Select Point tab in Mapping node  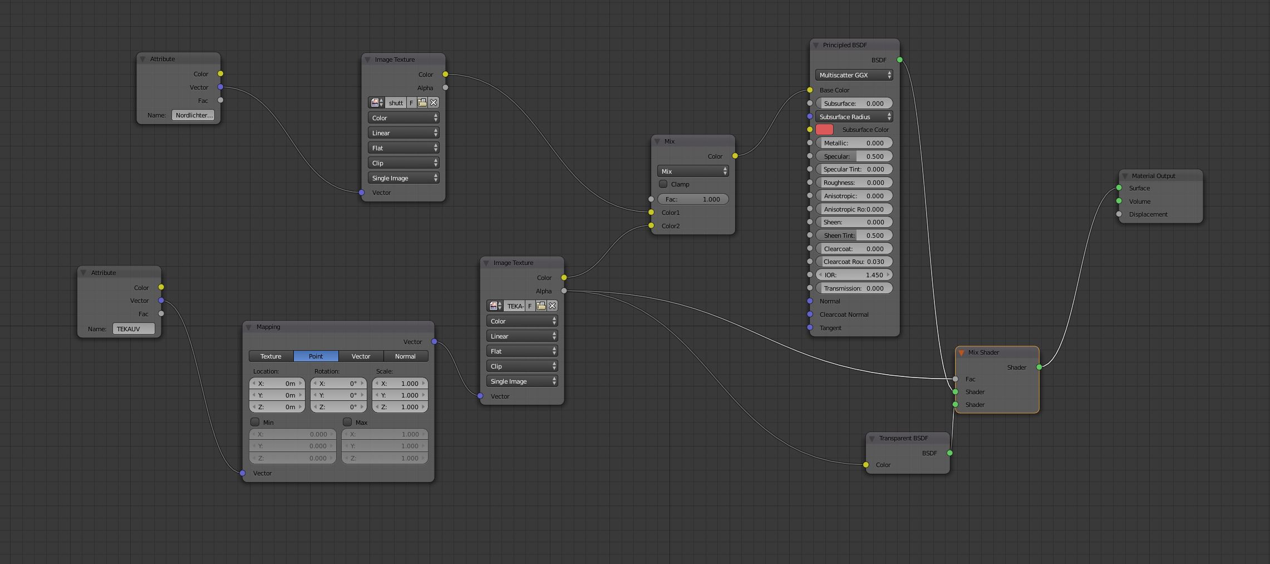point(316,356)
